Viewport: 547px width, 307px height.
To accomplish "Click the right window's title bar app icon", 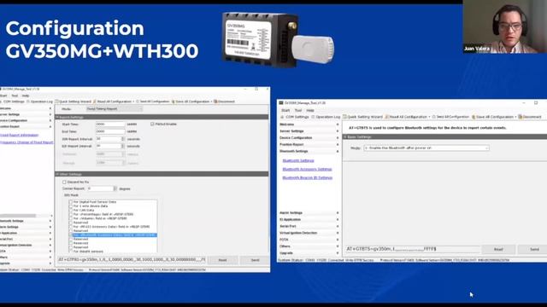I will point(281,103).
